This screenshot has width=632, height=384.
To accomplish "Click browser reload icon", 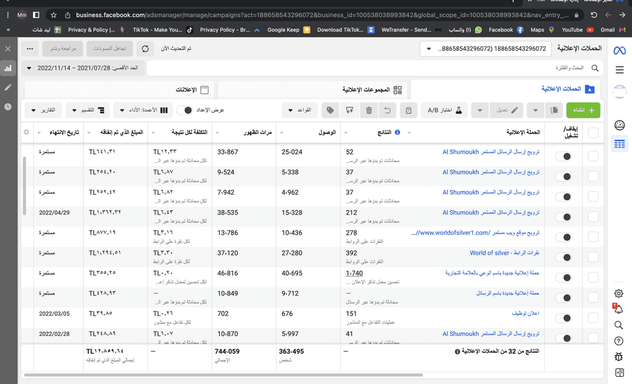I will tap(594, 15).
